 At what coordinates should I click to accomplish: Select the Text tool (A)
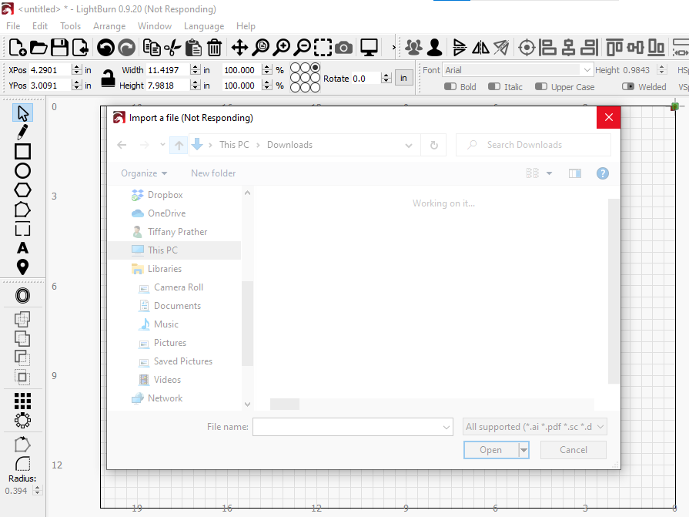click(x=22, y=248)
